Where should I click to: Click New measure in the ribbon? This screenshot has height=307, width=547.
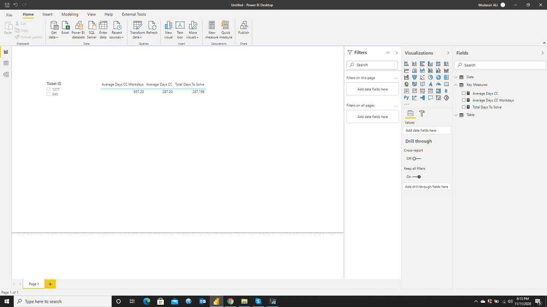[x=211, y=29]
